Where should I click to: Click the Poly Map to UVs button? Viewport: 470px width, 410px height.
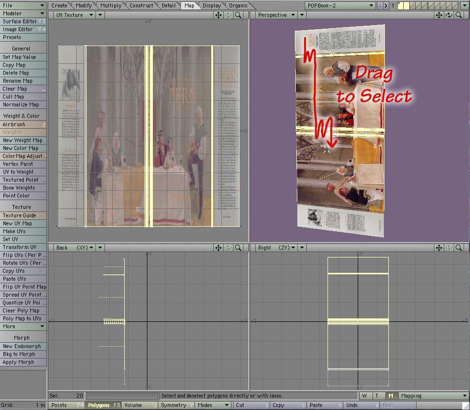click(23, 318)
